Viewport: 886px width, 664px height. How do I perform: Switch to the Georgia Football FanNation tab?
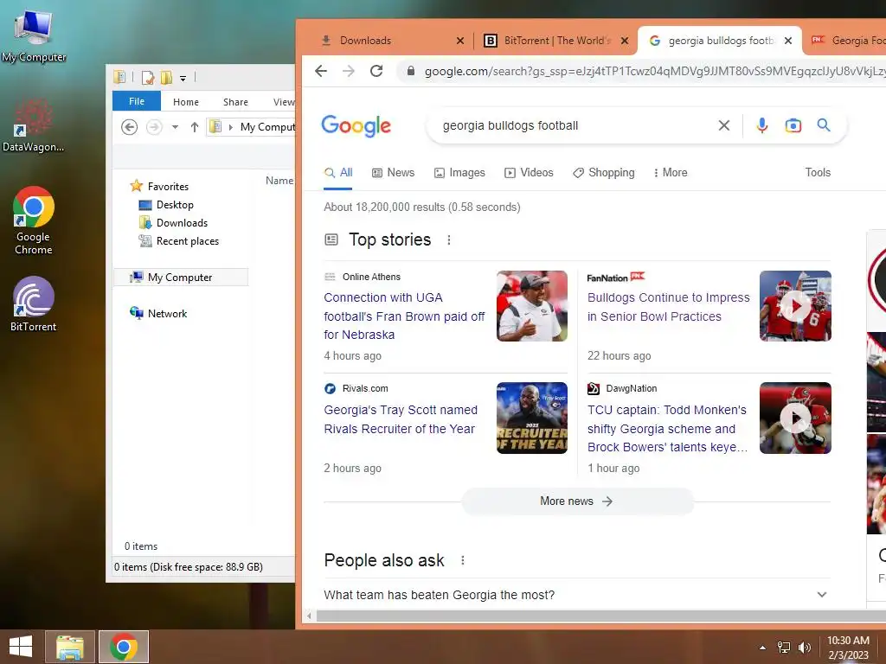(848, 41)
